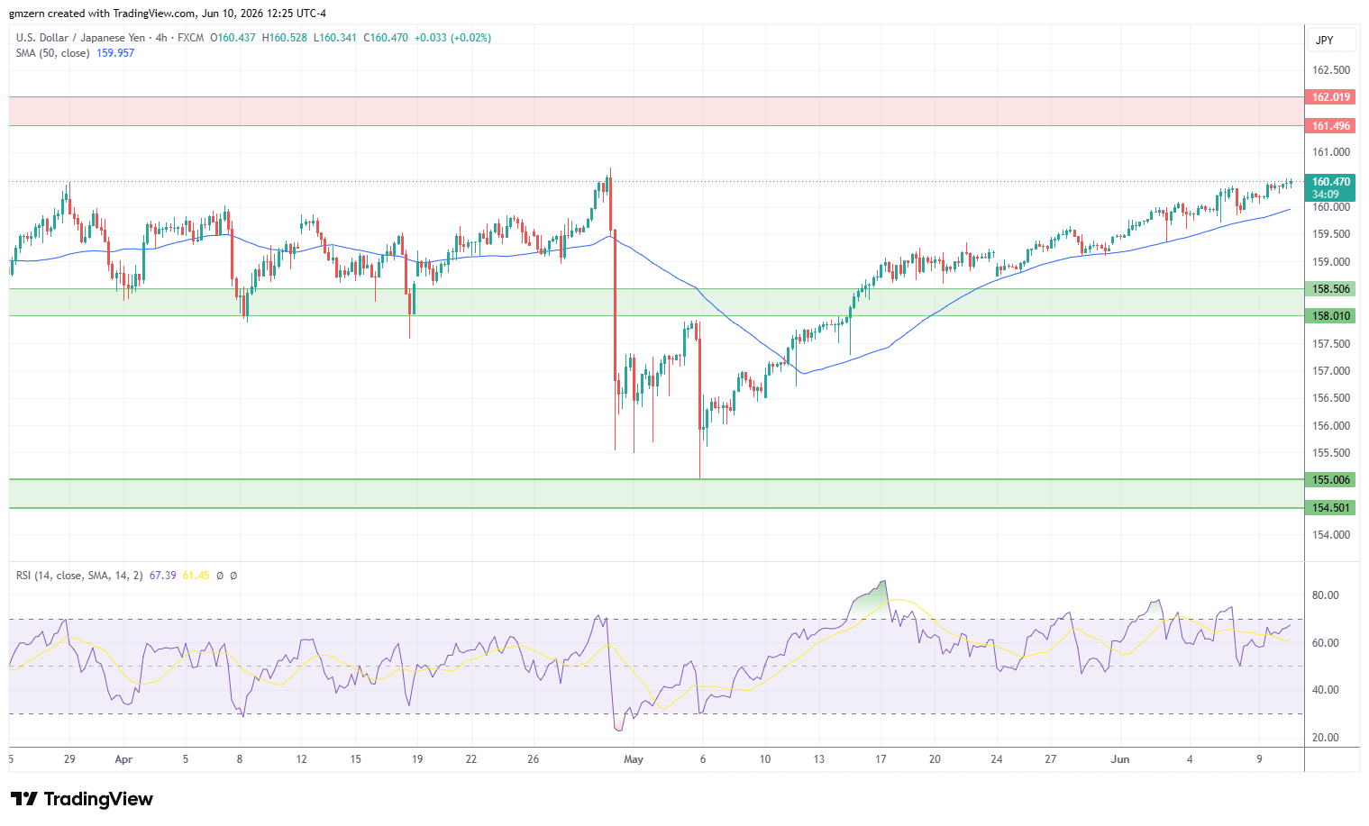Click the high price H160.528
Screen dimensions: 1369x826
(284, 38)
